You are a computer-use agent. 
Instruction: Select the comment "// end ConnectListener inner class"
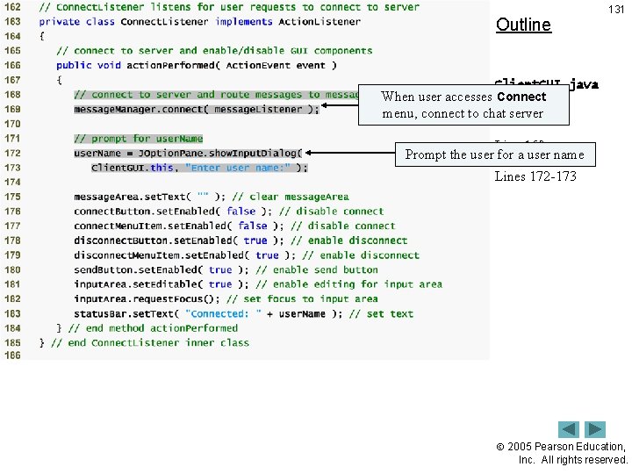pos(150,342)
